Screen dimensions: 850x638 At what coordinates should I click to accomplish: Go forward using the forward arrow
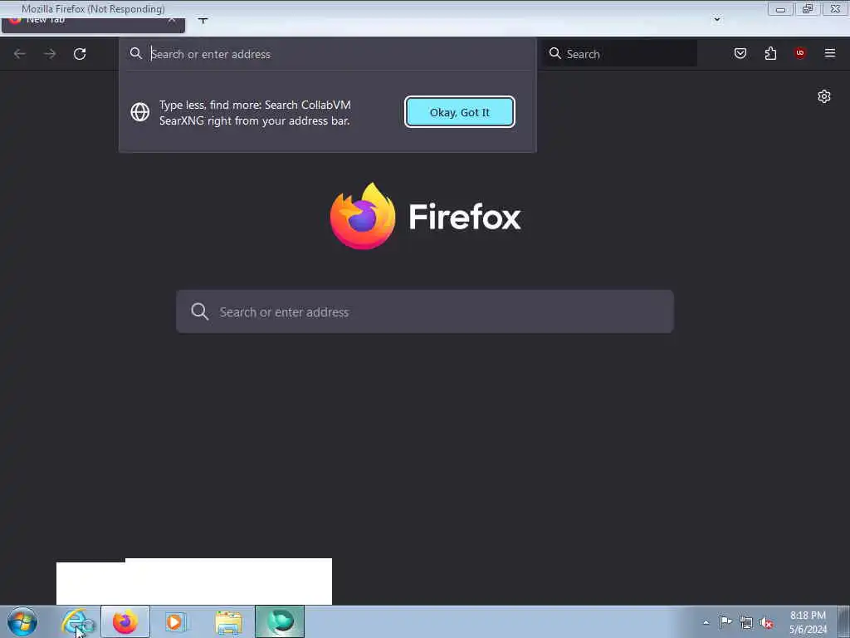pos(50,54)
